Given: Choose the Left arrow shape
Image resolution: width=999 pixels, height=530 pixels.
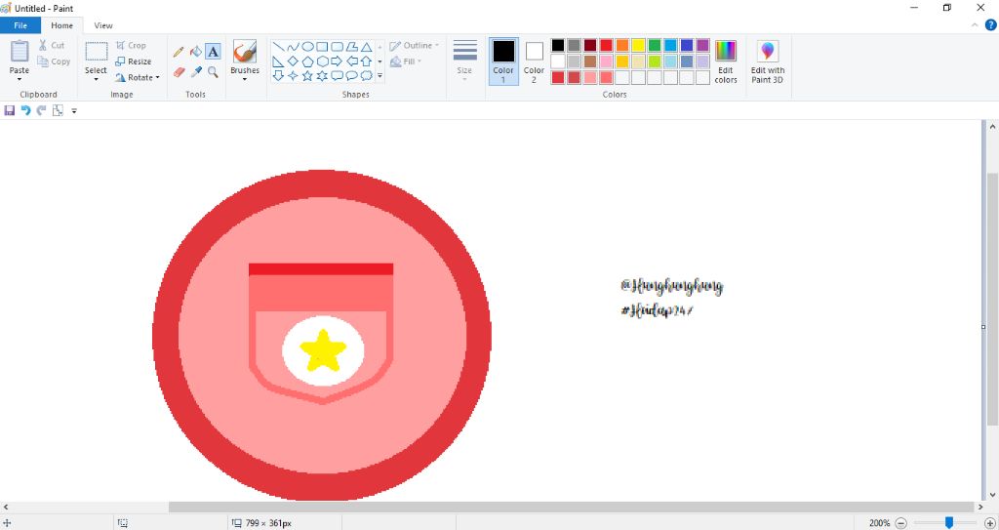Looking at the screenshot, I should 351,61.
